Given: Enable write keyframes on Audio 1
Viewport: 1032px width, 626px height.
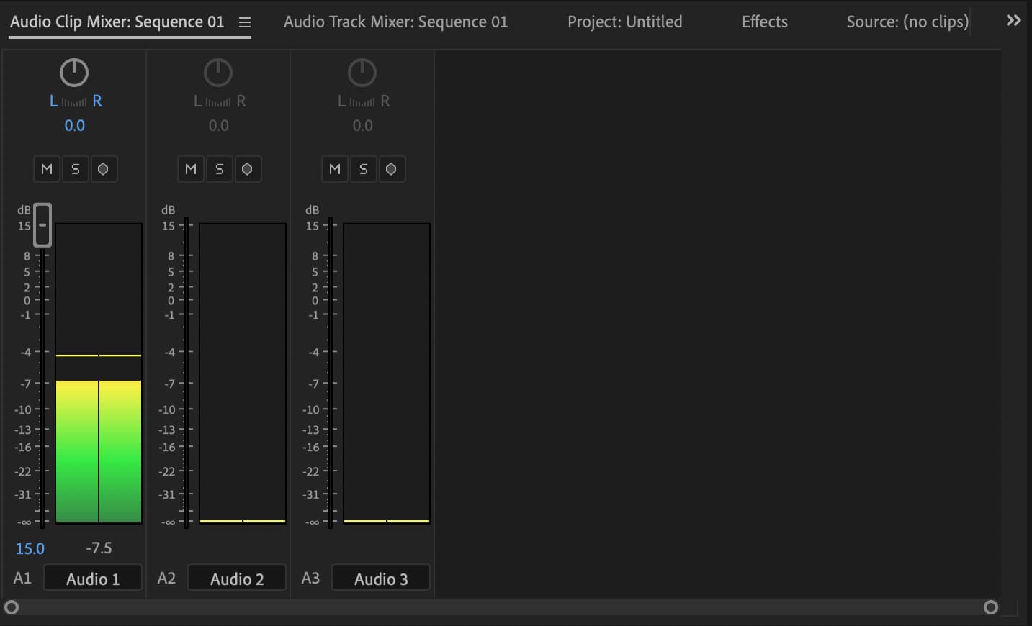Looking at the screenshot, I should coord(104,168).
